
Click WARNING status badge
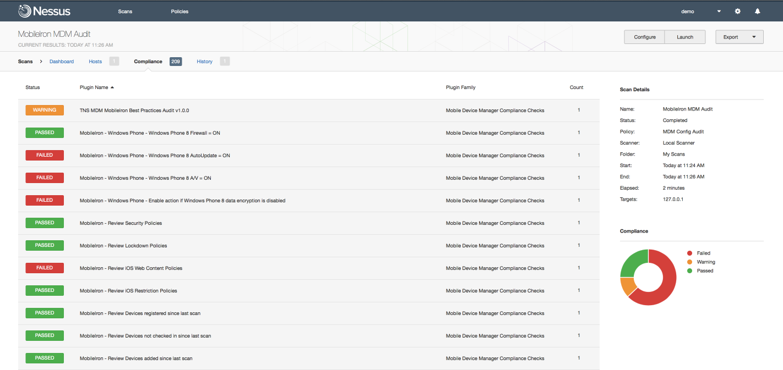(45, 110)
